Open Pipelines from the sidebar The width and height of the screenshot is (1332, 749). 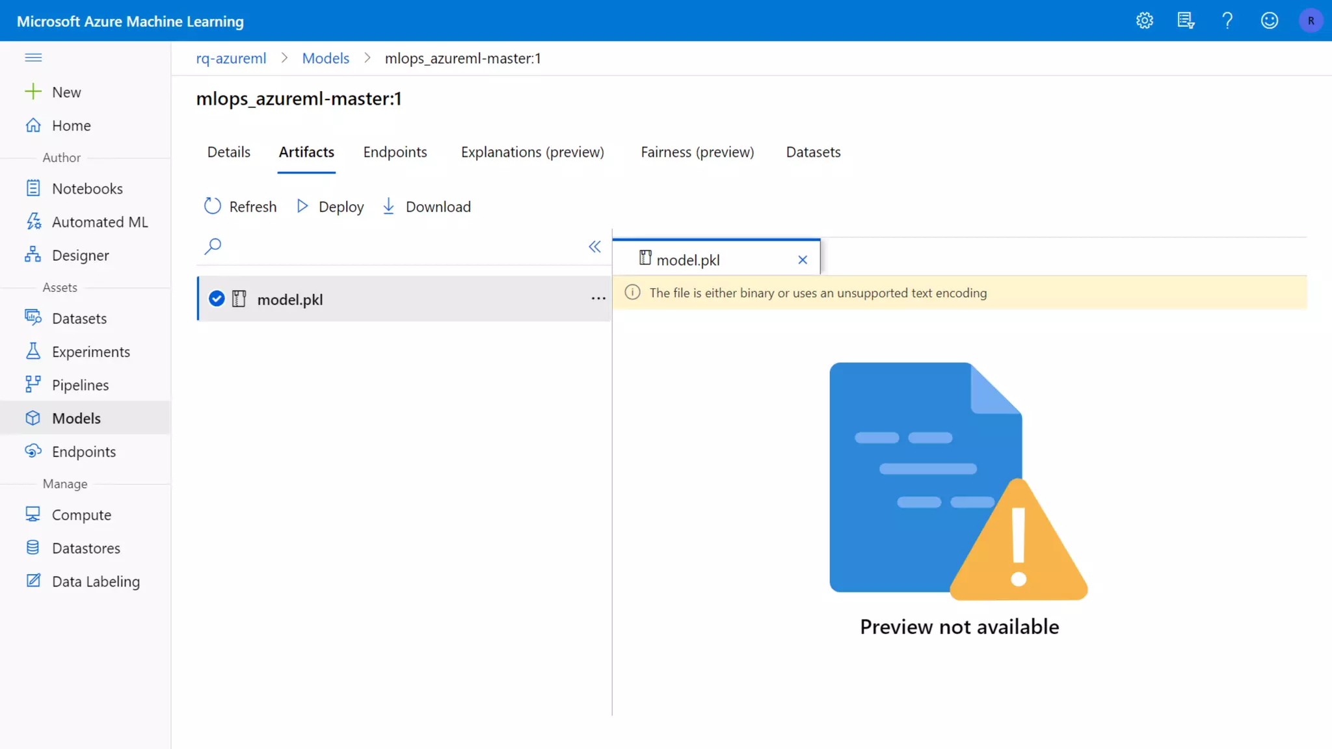point(80,385)
